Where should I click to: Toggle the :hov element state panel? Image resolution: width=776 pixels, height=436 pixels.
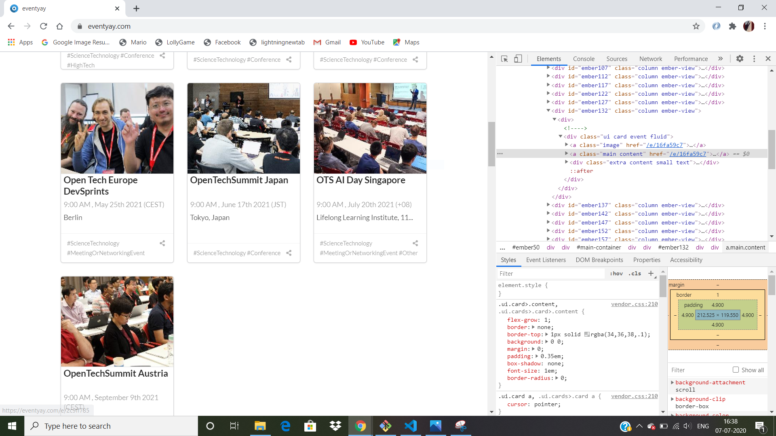pyautogui.click(x=616, y=273)
